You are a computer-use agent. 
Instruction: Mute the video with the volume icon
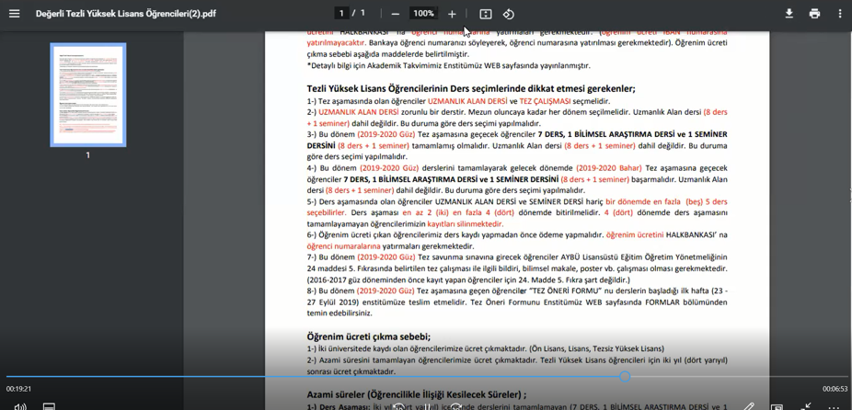pos(20,406)
